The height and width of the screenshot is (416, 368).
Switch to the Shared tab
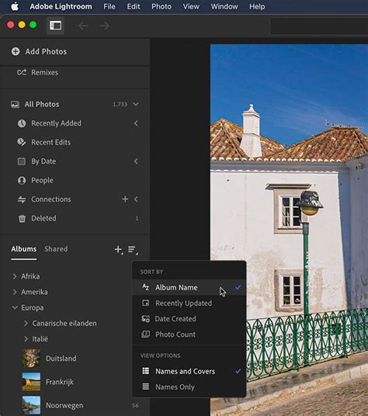[x=56, y=249]
